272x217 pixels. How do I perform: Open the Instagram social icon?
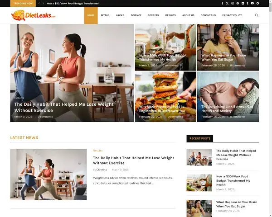pos(233,3)
